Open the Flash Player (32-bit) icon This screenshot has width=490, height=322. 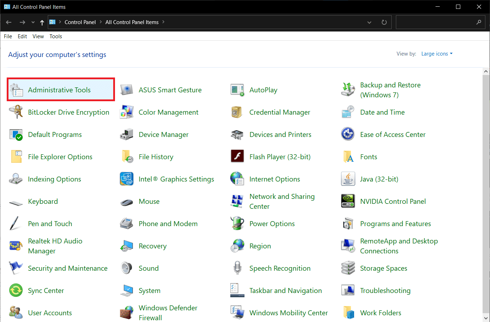[x=280, y=156]
